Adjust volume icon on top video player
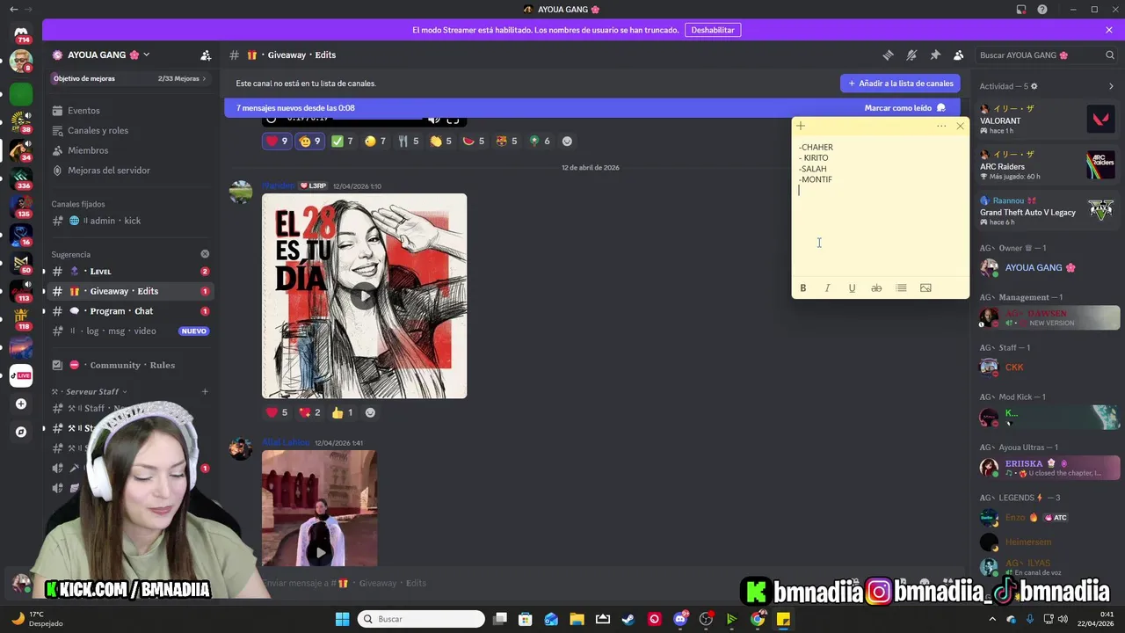 click(433, 120)
